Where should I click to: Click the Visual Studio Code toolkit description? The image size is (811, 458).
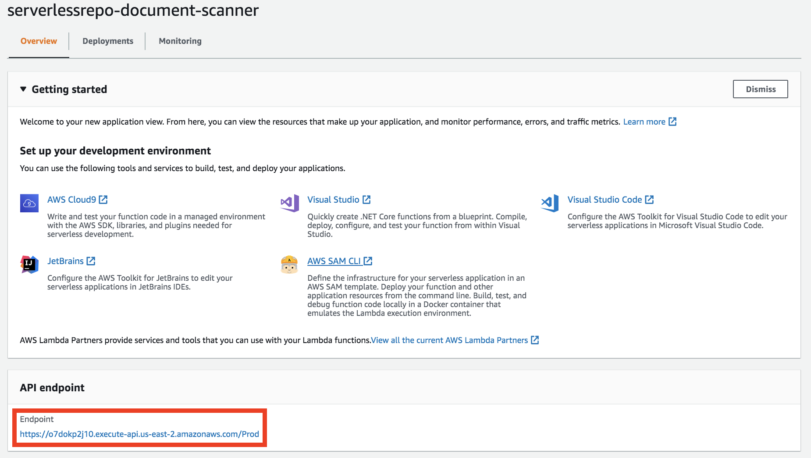tap(677, 221)
